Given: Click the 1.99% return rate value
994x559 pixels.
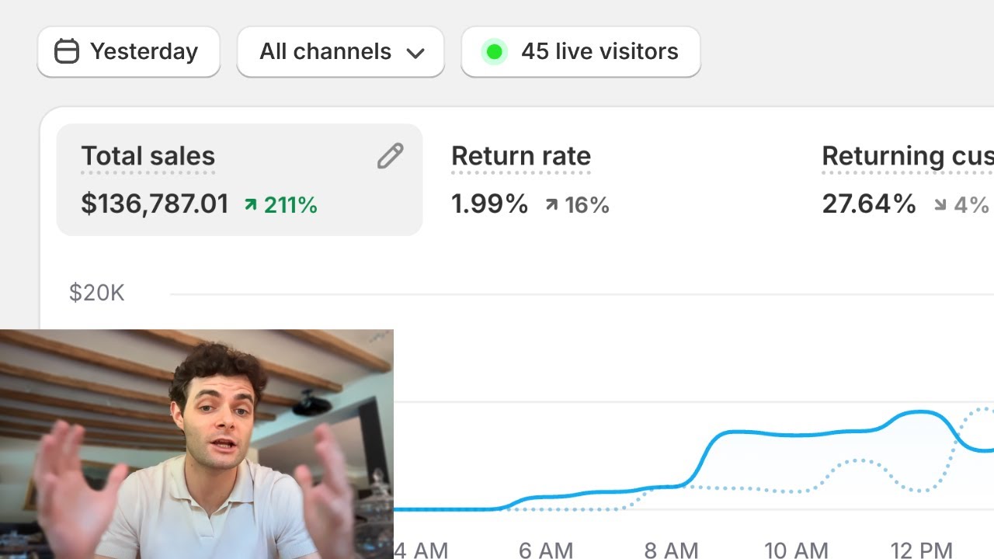Looking at the screenshot, I should click(489, 204).
